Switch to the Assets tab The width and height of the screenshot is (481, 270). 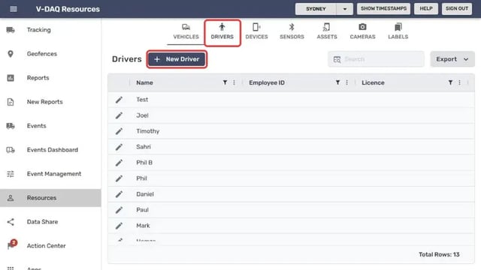click(327, 31)
